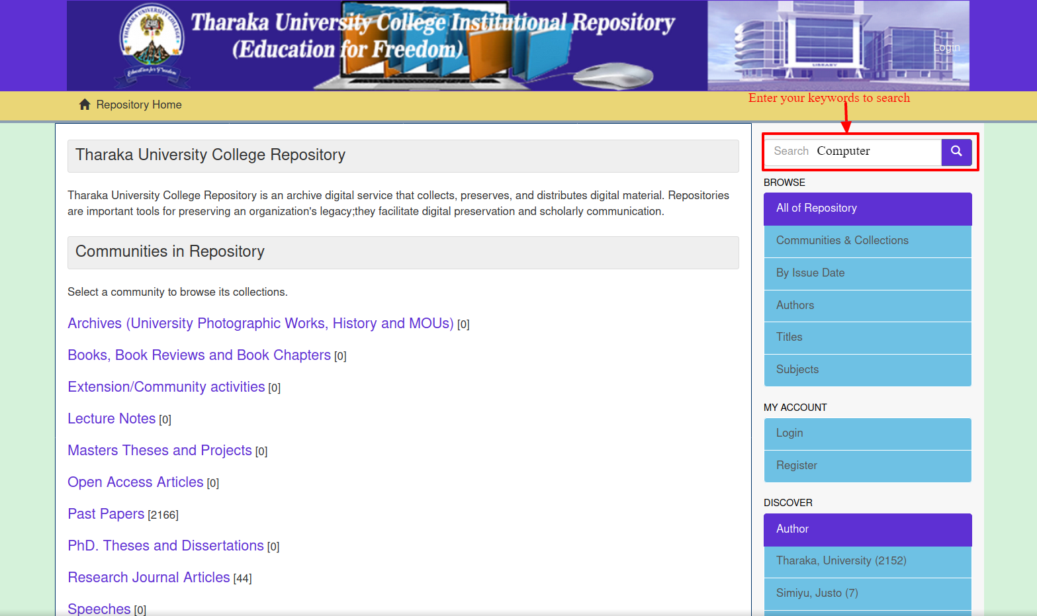Click the university crest logo in banner
The width and height of the screenshot is (1037, 616).
pos(152,46)
